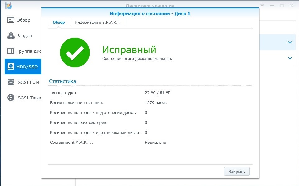This screenshot has width=299, height=186.
Task: Select the Группа дисков icon in sidebar
Action: [x=11, y=51]
